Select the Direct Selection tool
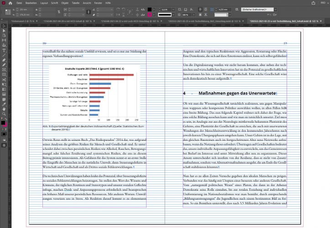Screen dimensions: 330x228 pyautogui.click(x=4, y=31)
